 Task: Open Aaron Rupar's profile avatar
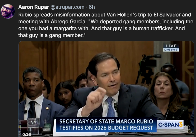click(x=8, y=11)
